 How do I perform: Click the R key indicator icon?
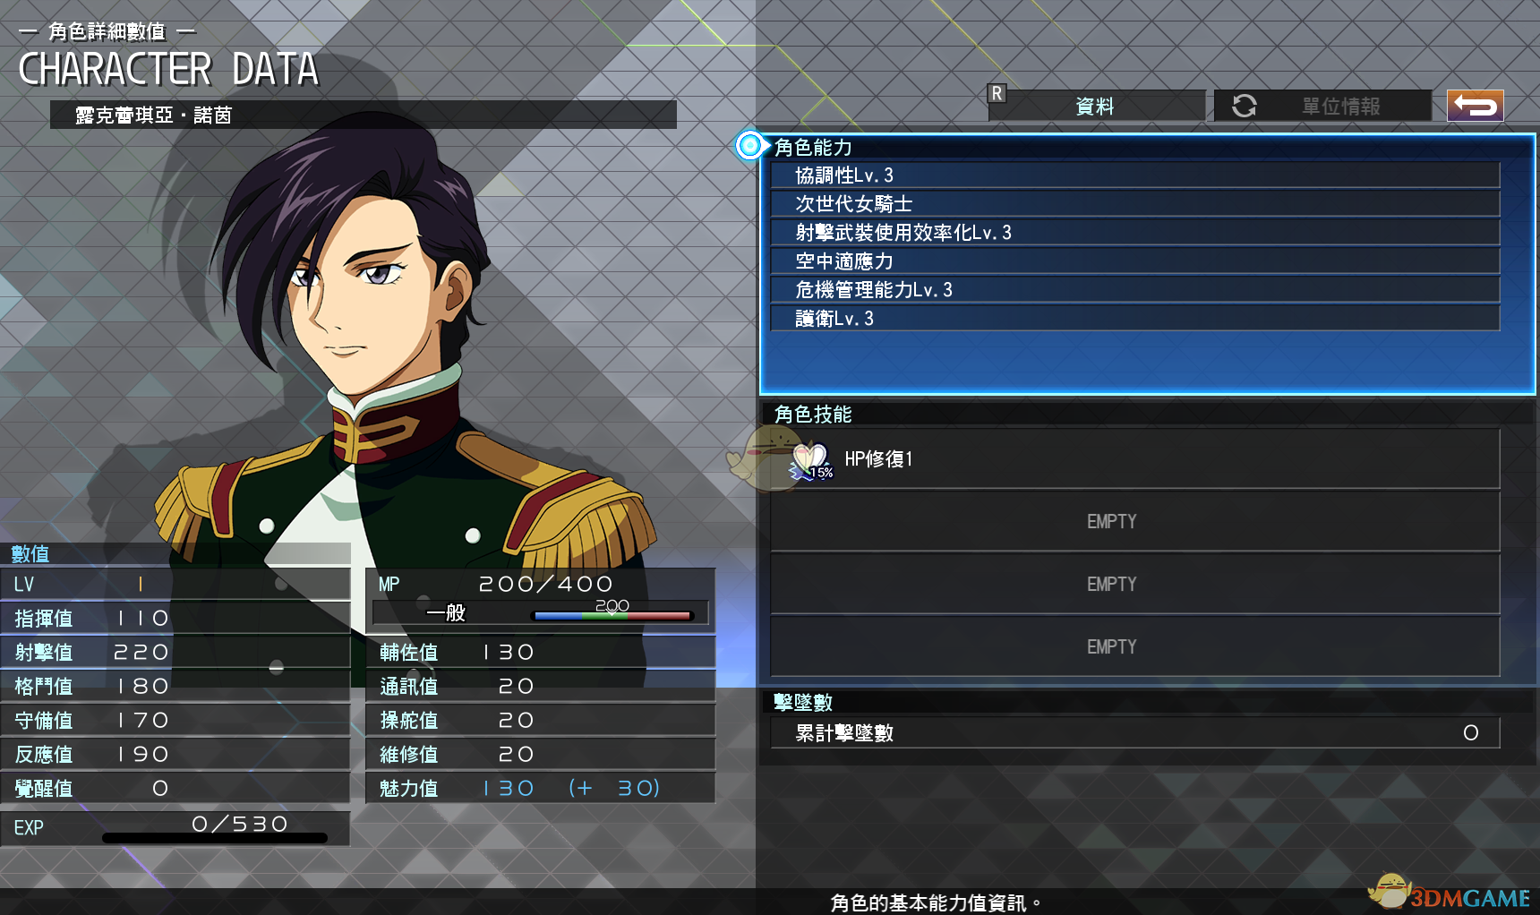997,94
